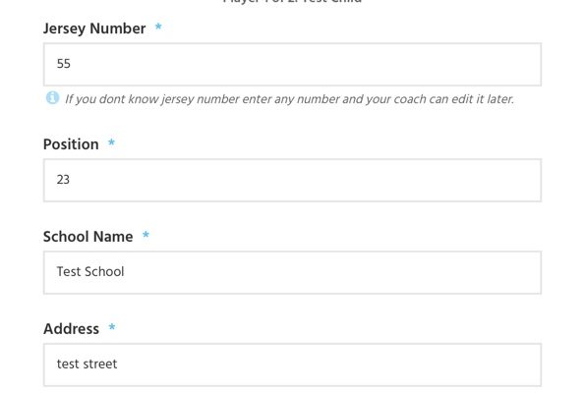Click the required asterisk next to Jersey Number
This screenshot has height=393, width=584.
tap(158, 27)
